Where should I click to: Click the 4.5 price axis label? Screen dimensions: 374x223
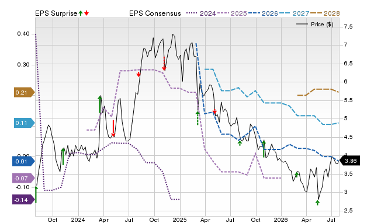click(x=348, y=137)
